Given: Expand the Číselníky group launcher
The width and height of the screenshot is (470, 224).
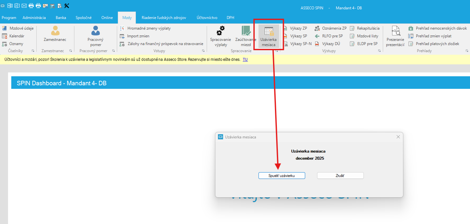Looking at the screenshot, I should [x=33, y=51].
